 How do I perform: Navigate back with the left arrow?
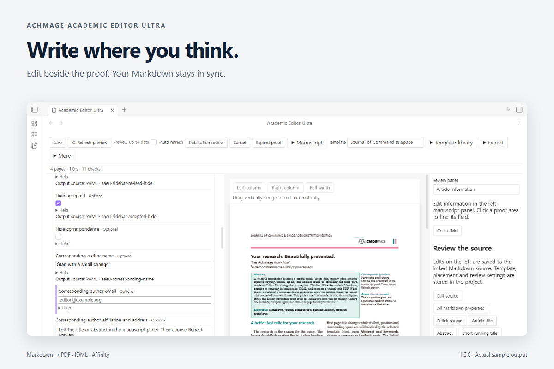51,123
